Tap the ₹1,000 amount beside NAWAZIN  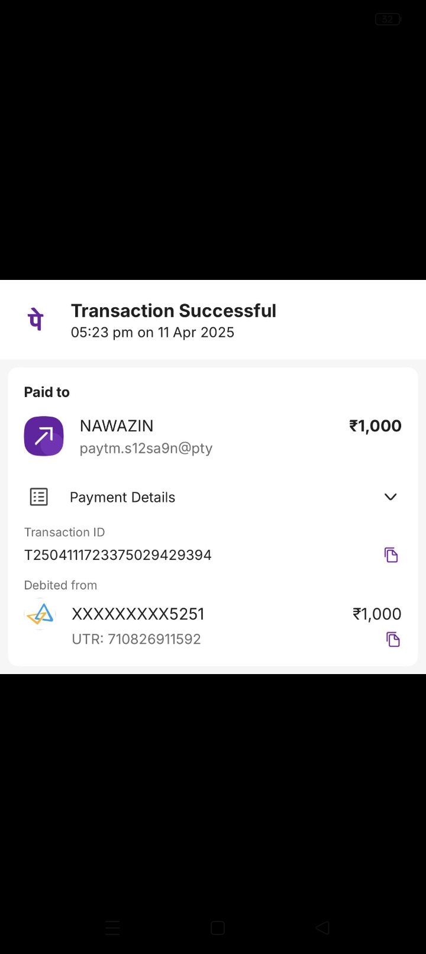(x=375, y=426)
